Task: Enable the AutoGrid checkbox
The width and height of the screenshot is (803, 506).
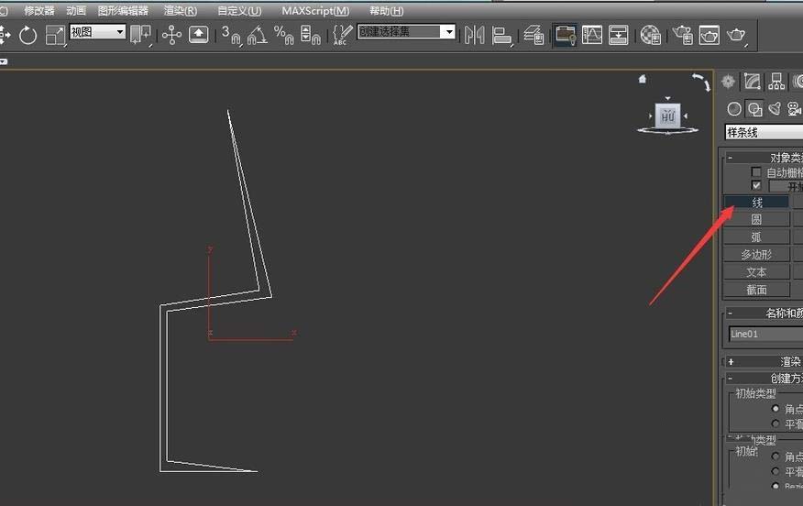Action: [756, 171]
